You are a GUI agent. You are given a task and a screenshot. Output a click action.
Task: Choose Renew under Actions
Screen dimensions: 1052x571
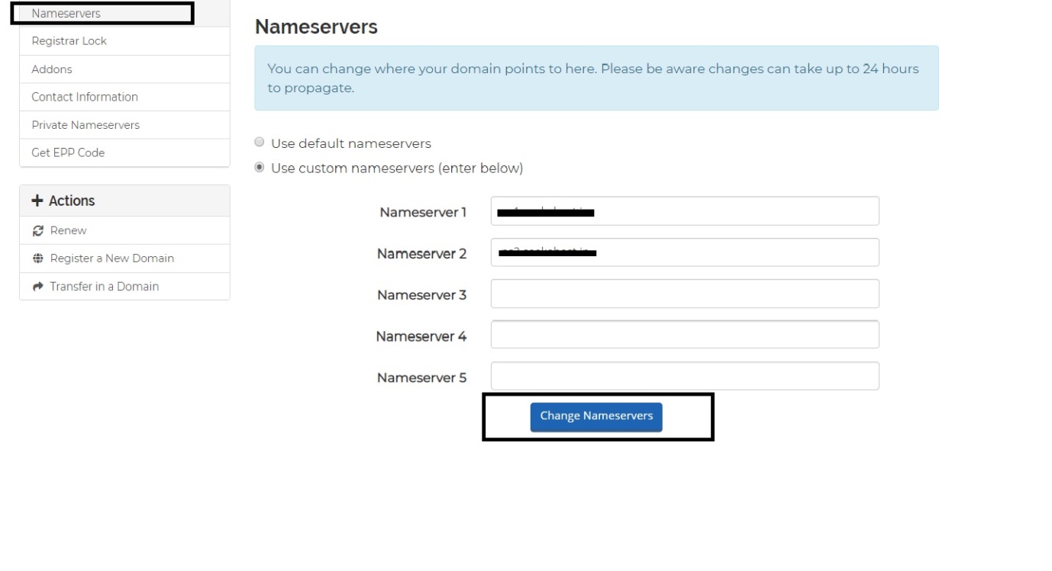pyautogui.click(x=124, y=231)
